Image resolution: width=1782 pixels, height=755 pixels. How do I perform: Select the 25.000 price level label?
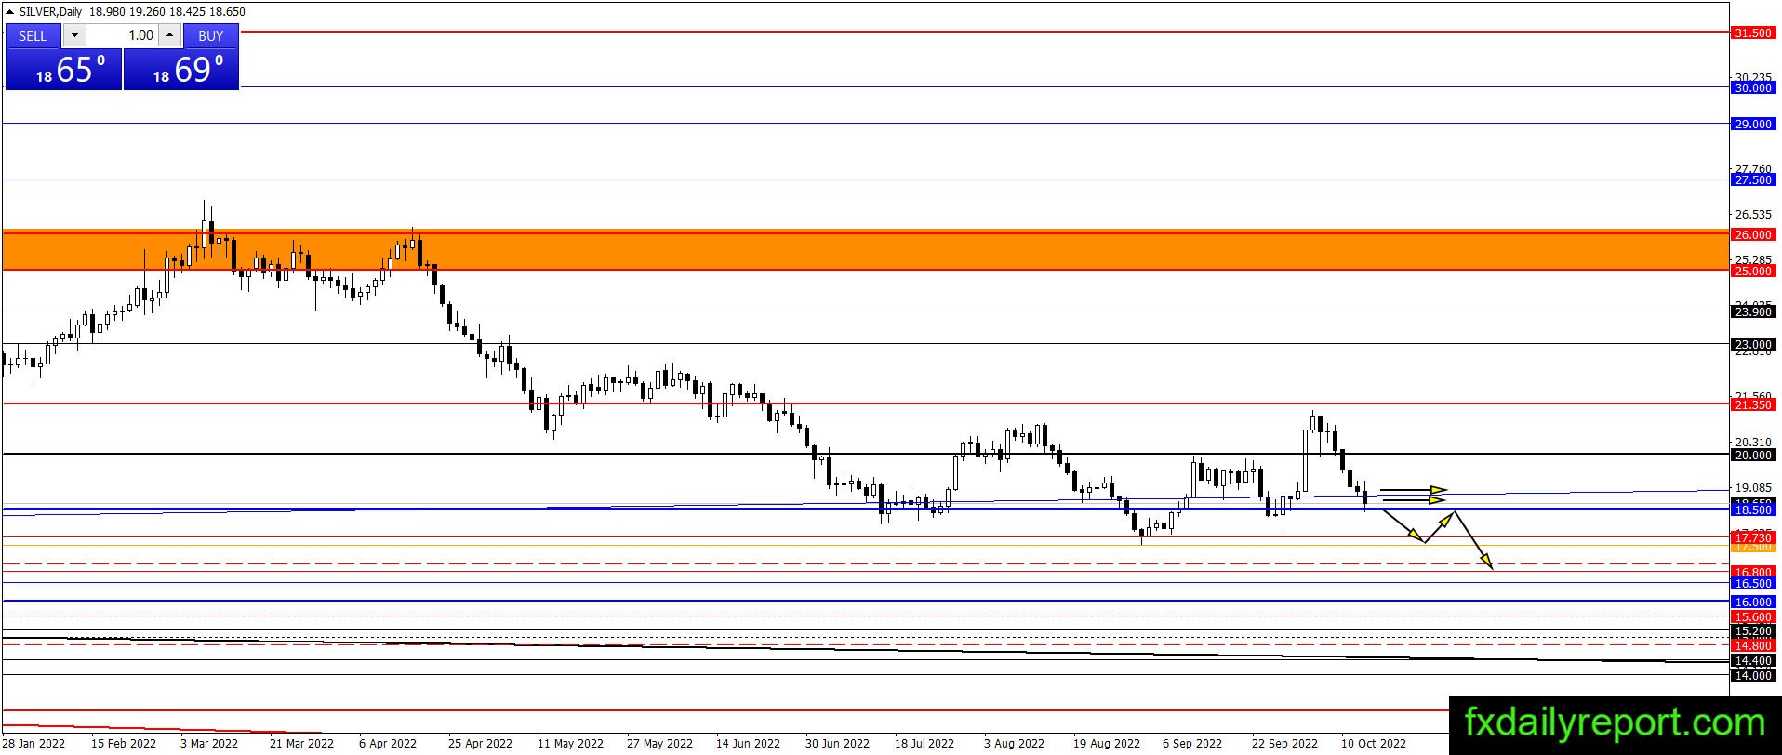tap(1753, 271)
